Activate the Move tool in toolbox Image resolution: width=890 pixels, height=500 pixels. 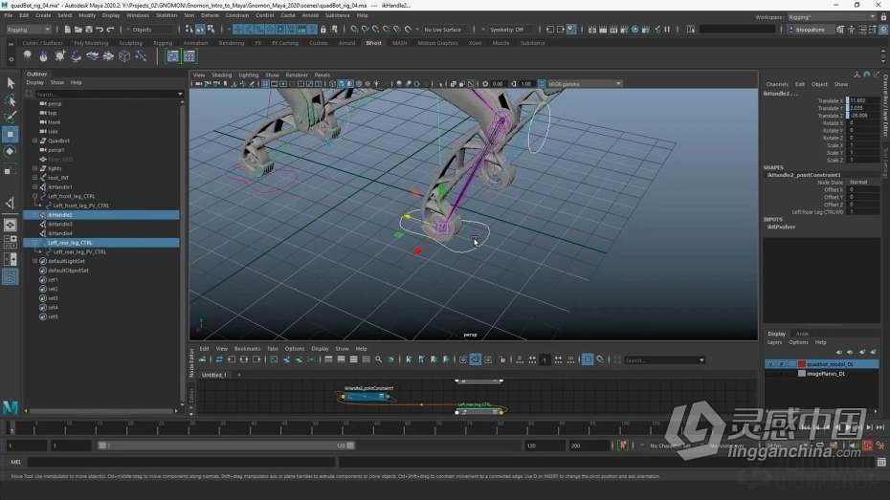click(11, 135)
